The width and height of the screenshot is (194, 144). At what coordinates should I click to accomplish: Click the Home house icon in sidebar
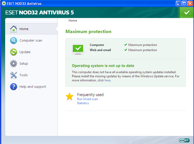tap(14, 29)
